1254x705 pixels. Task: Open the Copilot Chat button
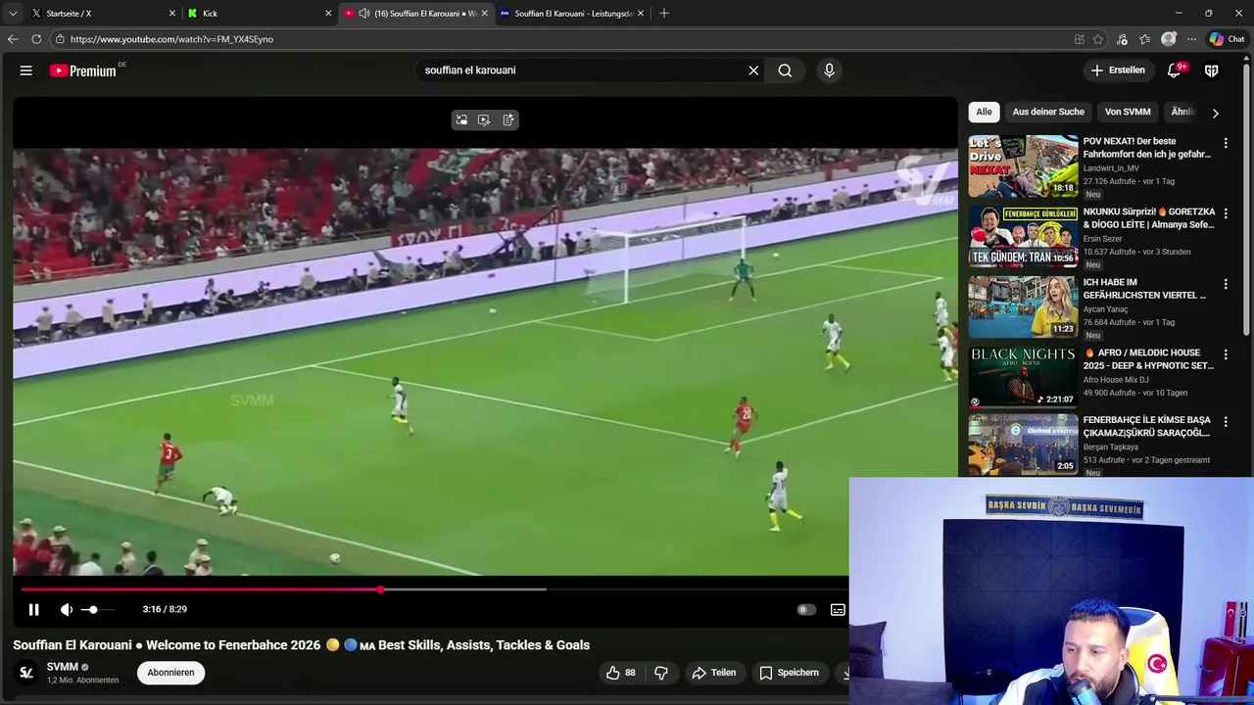pyautogui.click(x=1227, y=39)
